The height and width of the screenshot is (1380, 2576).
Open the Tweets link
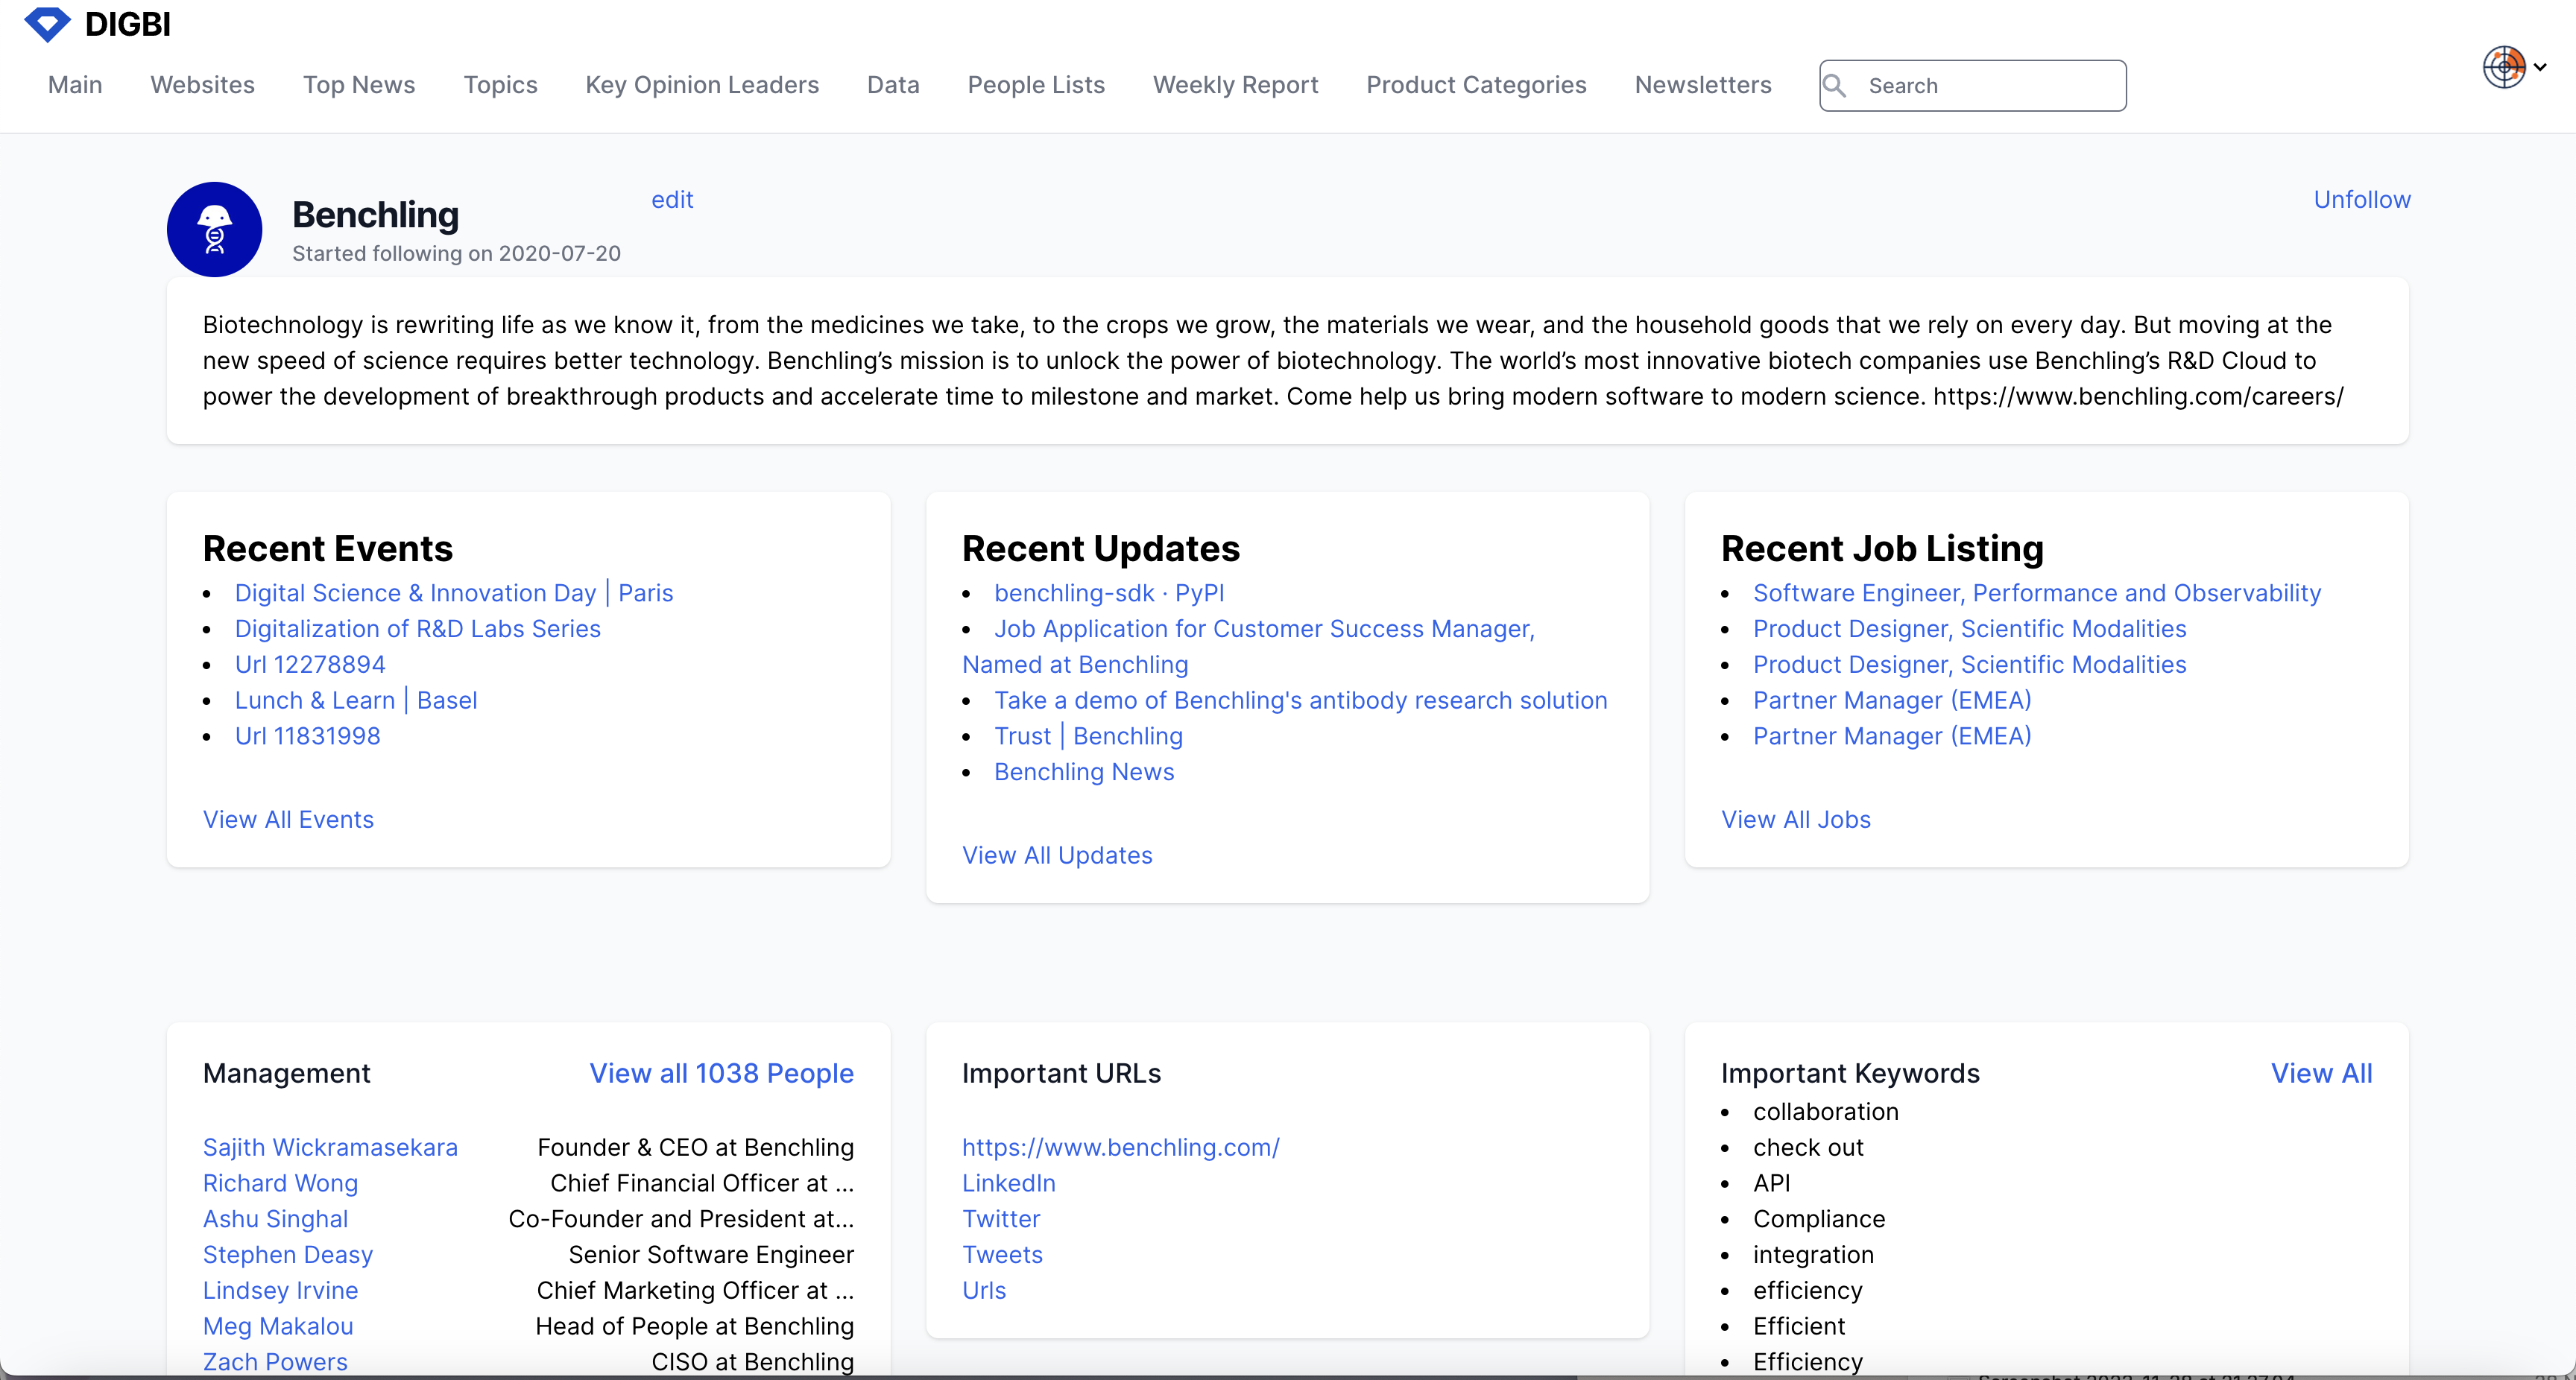coord(1002,1255)
